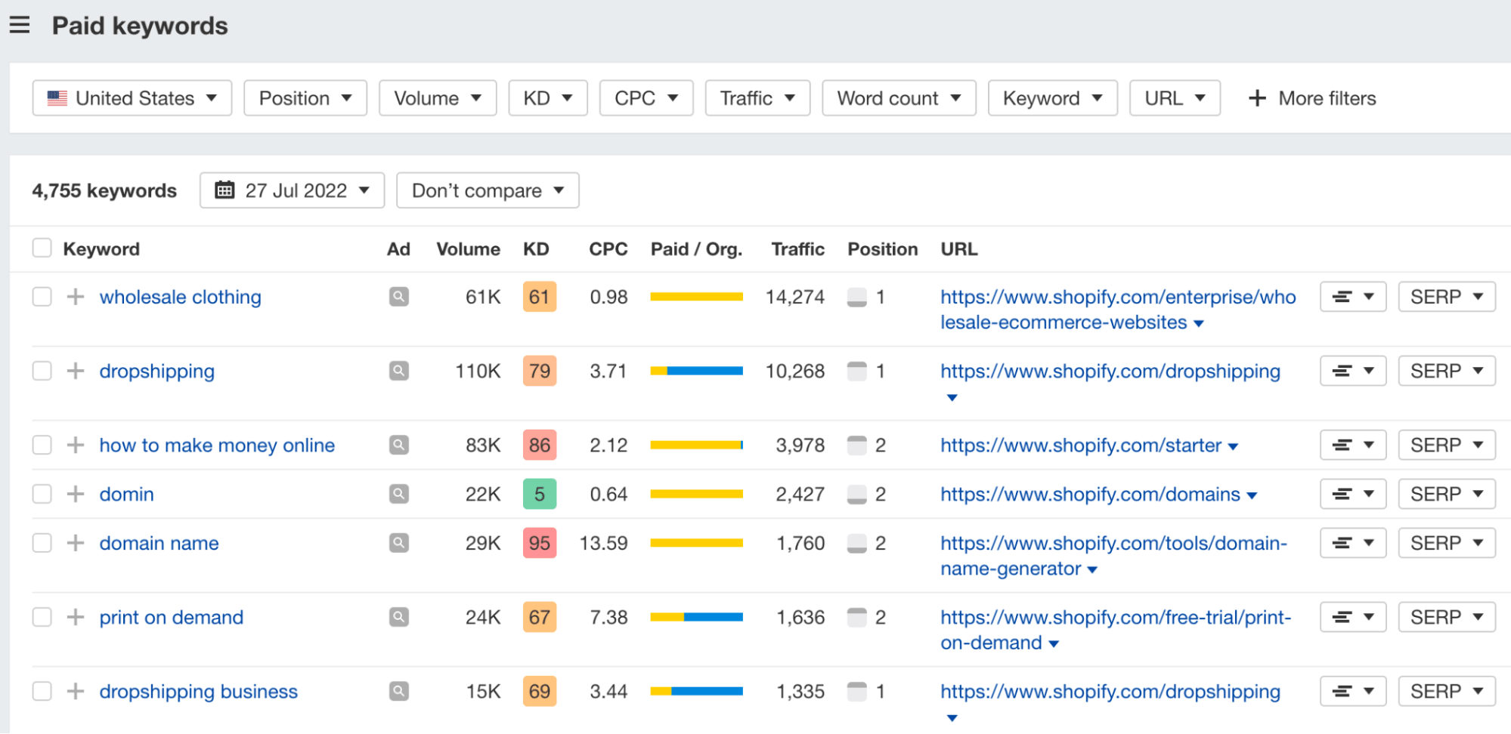Click ad preview icon for dropshipping business
This screenshot has width=1511, height=734.
[x=399, y=691]
